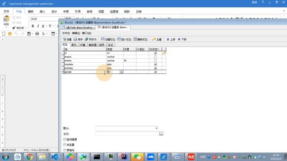Set primary key with 主键 button
The image size is (287, 161).
pos(157,39)
